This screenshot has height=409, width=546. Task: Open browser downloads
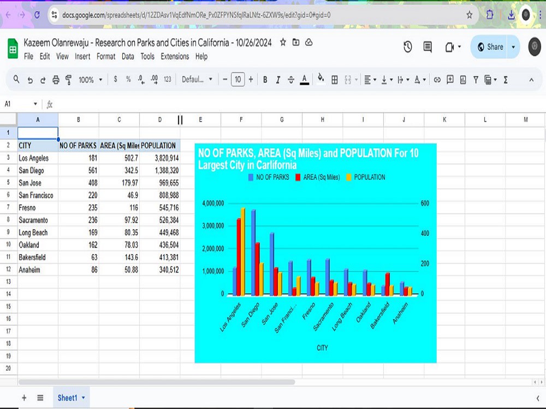[x=511, y=15]
